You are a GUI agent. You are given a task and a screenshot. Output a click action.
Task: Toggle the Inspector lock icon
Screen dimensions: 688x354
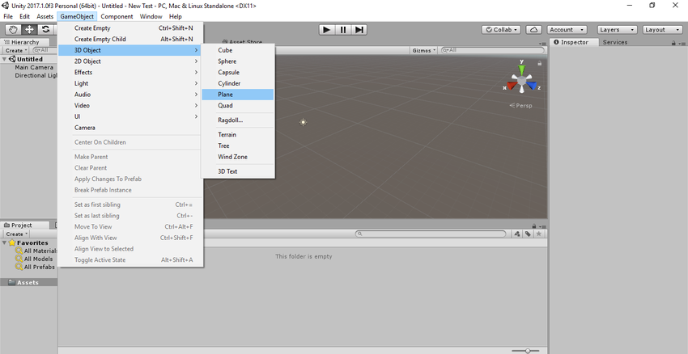tap(673, 43)
